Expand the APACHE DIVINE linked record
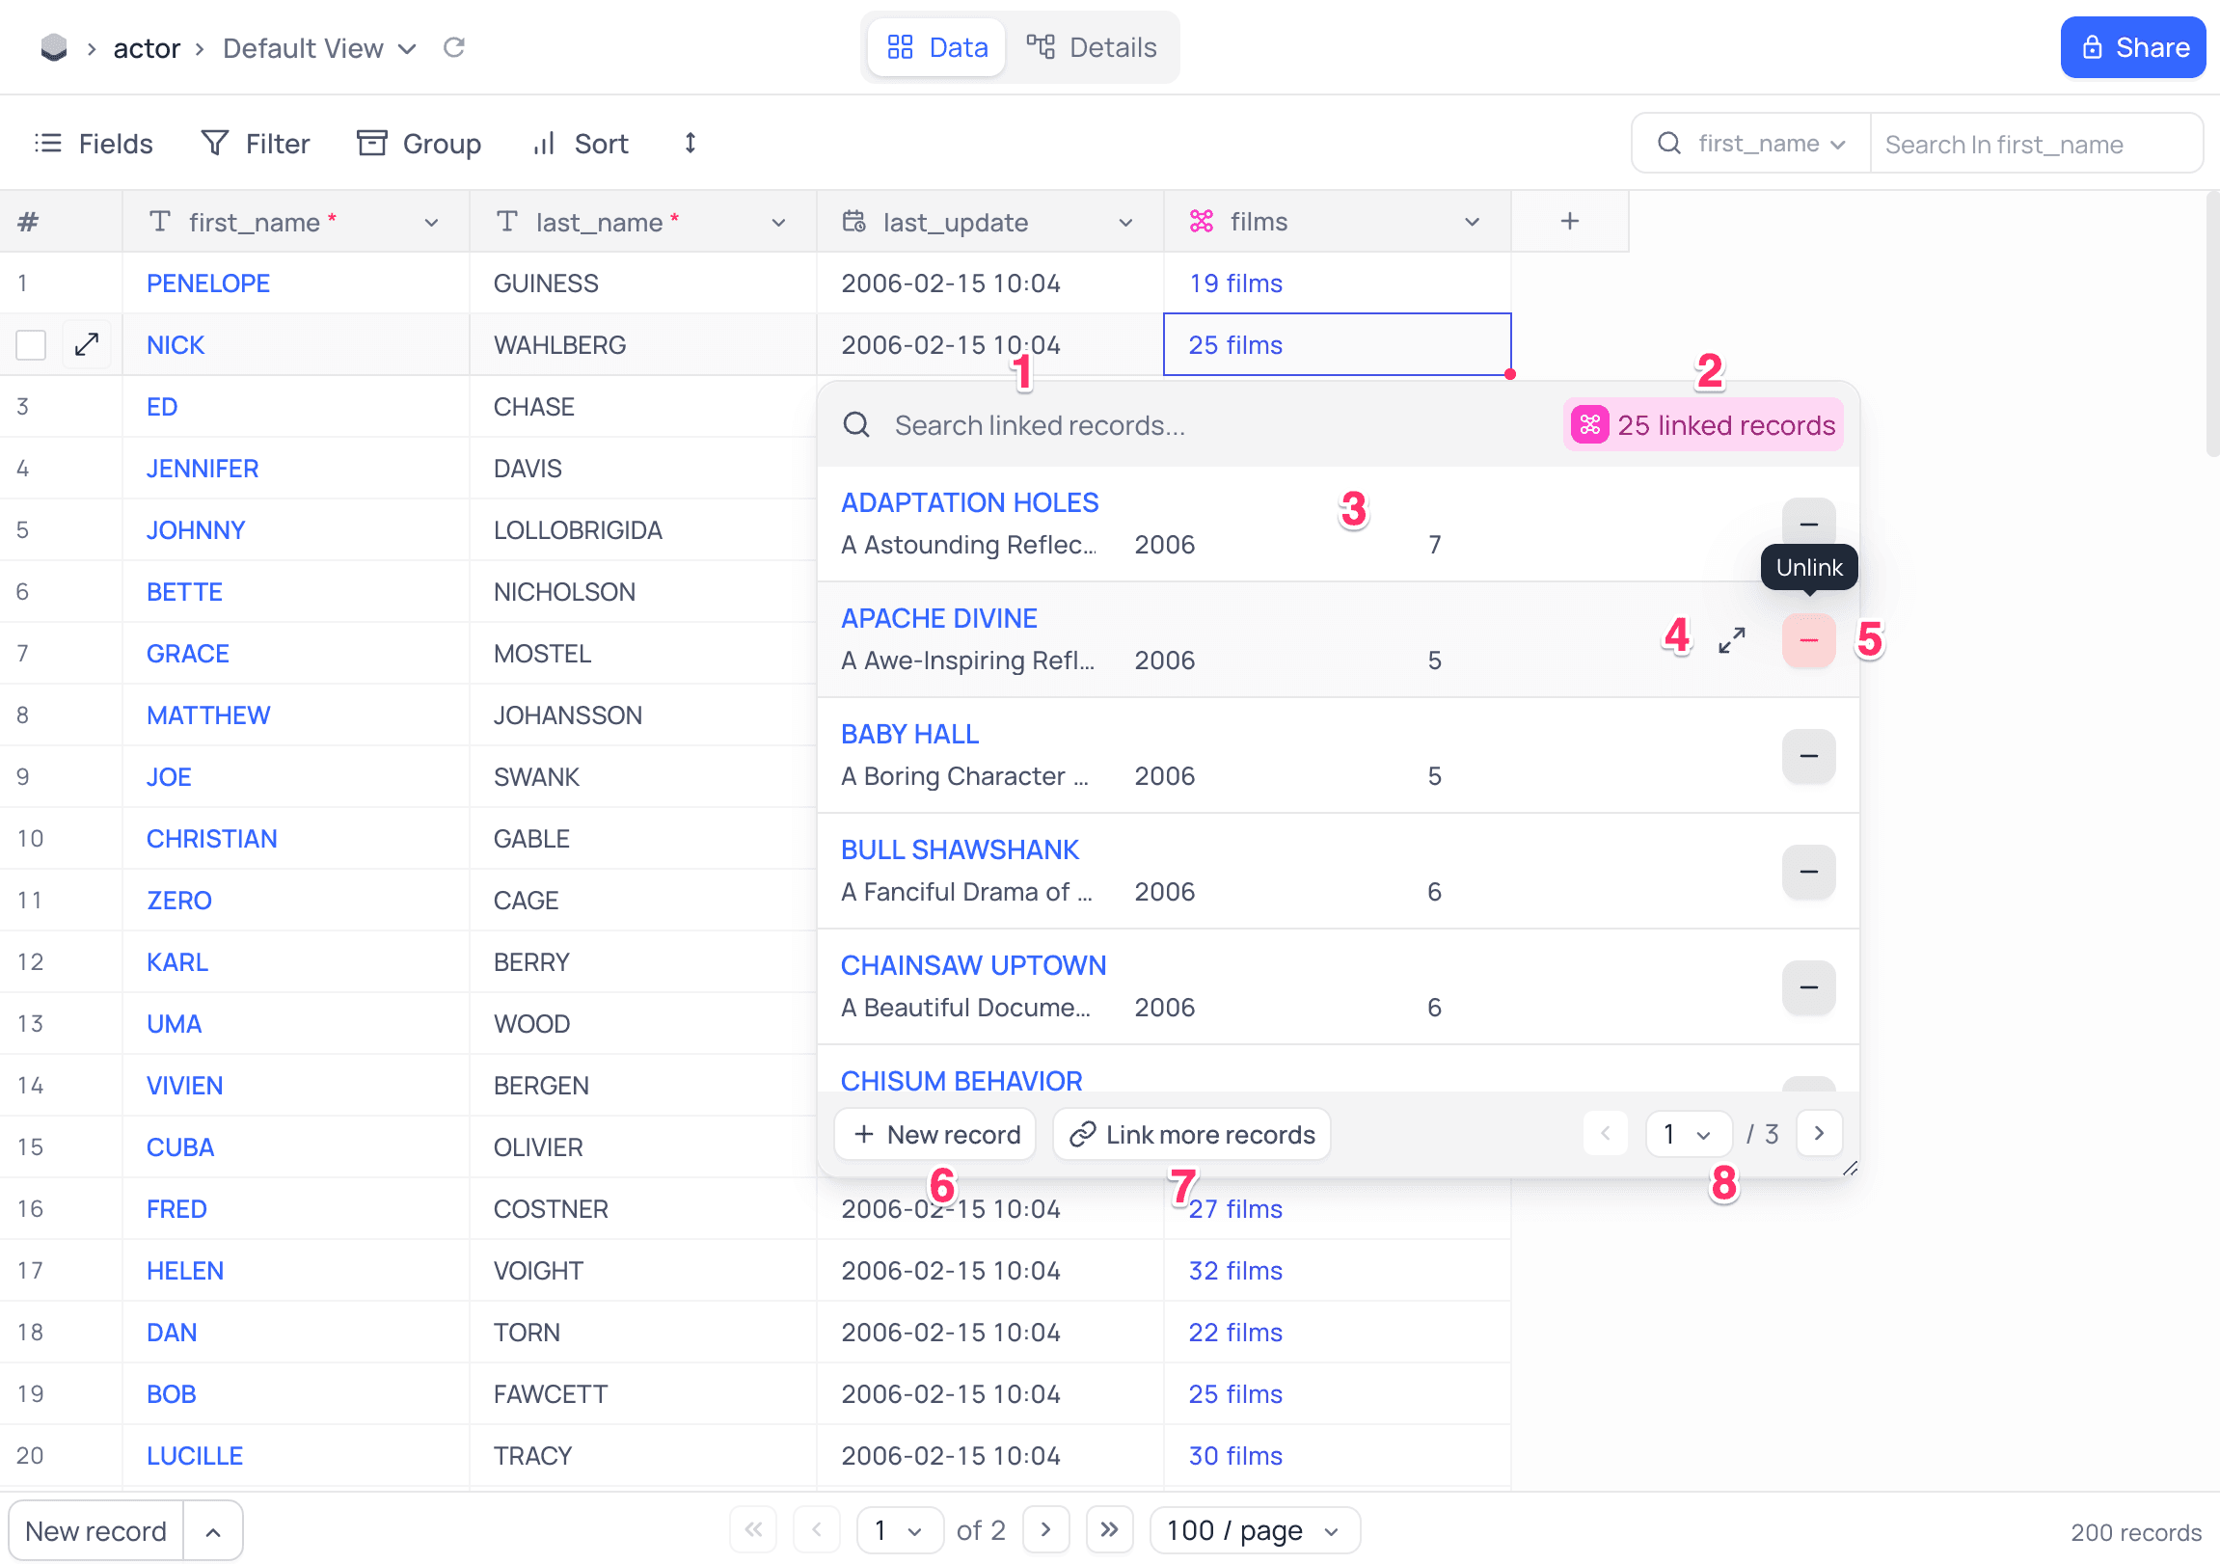Viewport: 2220px width, 1564px height. coord(1731,640)
